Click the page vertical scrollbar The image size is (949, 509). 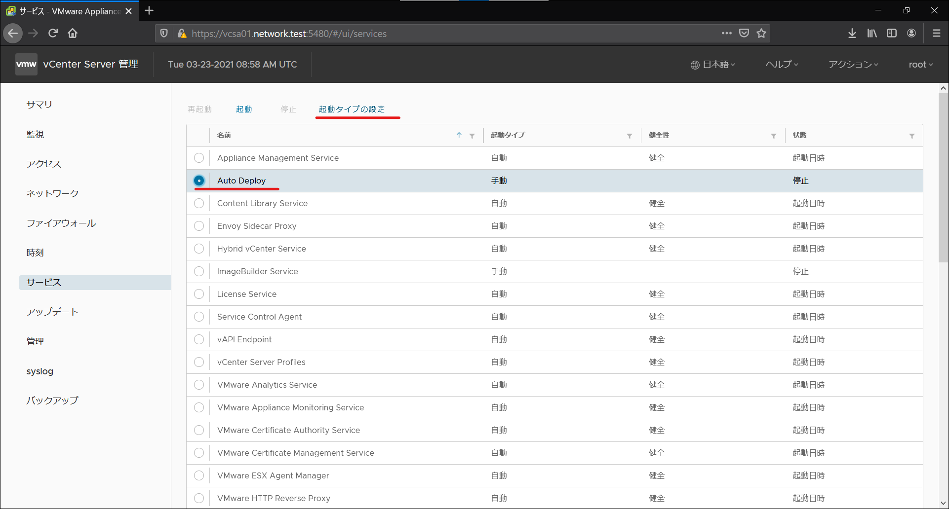(943, 178)
